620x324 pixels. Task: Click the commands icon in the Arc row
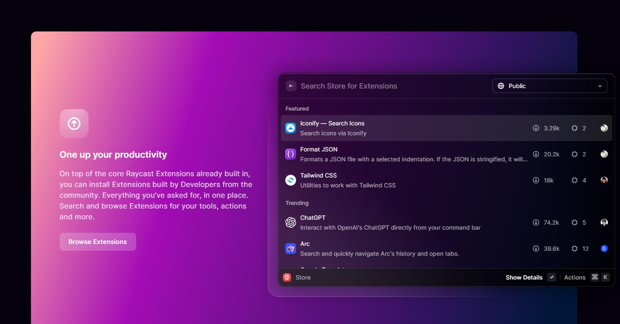pyautogui.click(x=575, y=249)
